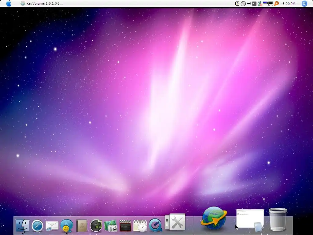Open the Messenger tray icon with red X
The width and height of the screenshot is (313, 235).
tap(260, 4)
